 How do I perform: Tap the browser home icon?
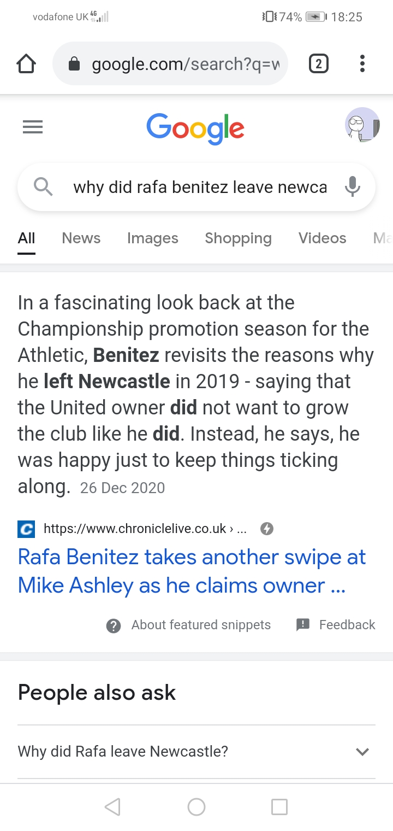coord(26,65)
